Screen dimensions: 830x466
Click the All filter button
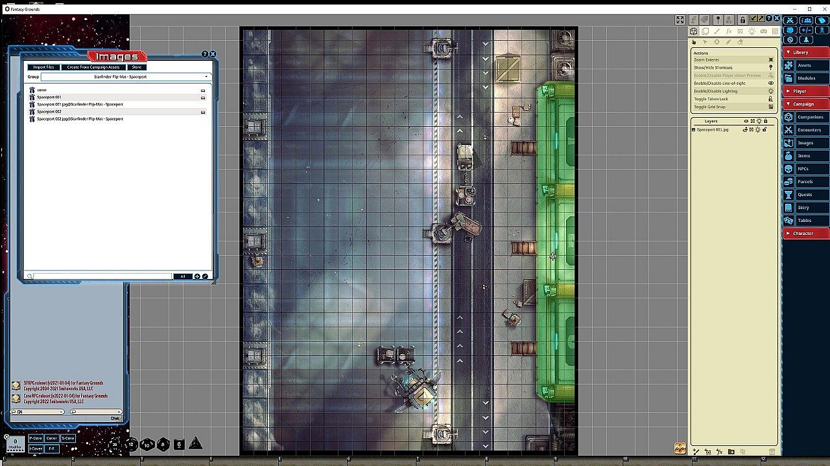[183, 276]
